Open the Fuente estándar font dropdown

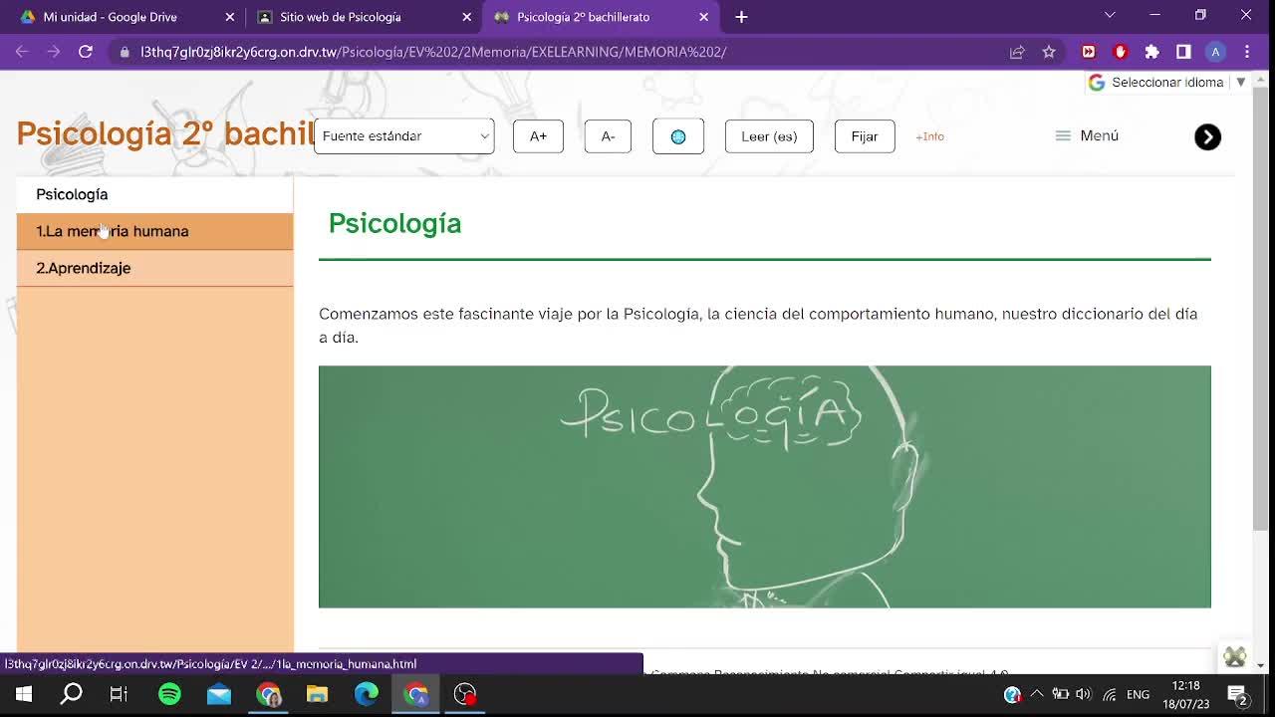(404, 136)
